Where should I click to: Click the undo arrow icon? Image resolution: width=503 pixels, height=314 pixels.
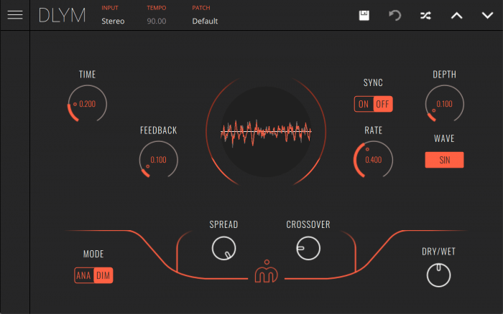pyautogui.click(x=395, y=15)
